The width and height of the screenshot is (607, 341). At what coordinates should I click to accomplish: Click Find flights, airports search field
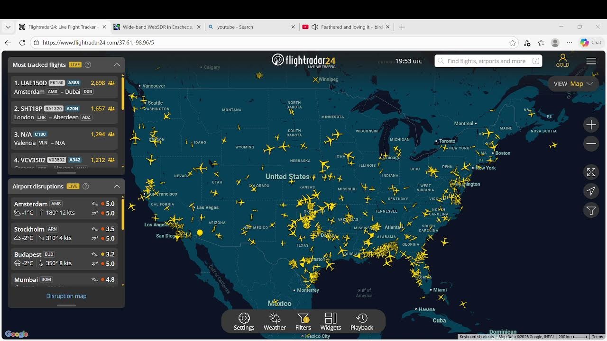(488, 61)
